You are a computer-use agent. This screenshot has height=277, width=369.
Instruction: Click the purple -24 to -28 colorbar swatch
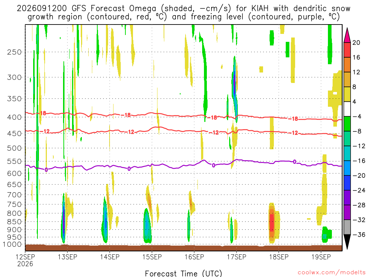coord(347,198)
